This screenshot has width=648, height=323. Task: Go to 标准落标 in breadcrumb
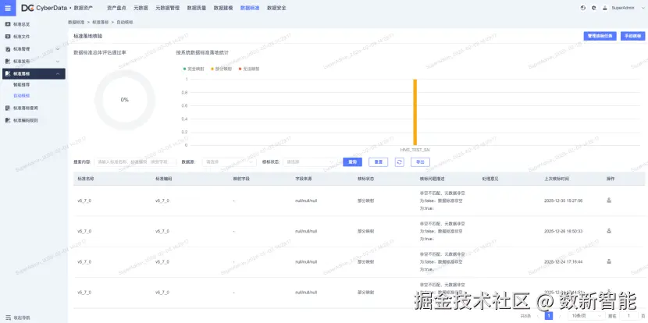[x=101, y=22]
